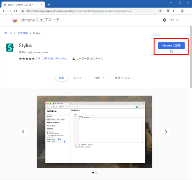
Task: Open the Chrome profile avatar
Action: click(182, 11)
